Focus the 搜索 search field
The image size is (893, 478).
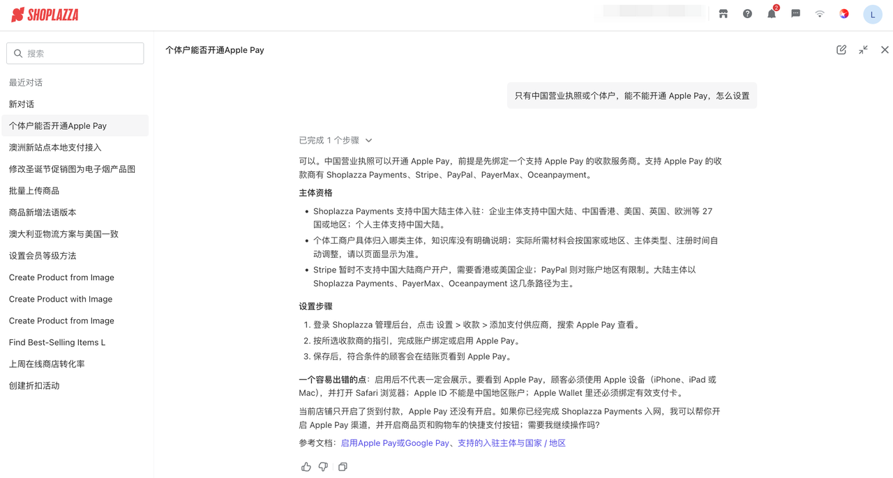pyautogui.click(x=75, y=54)
